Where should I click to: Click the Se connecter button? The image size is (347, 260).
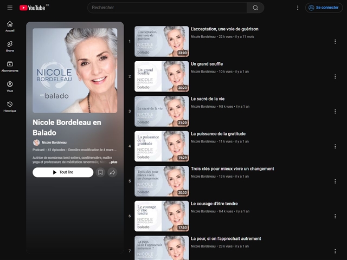point(324,8)
